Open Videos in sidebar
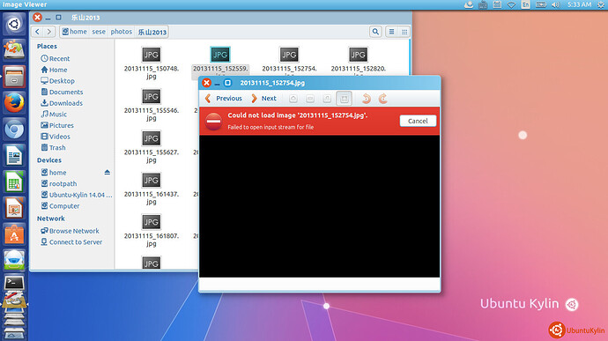The height and width of the screenshot is (341, 608). coord(56,137)
